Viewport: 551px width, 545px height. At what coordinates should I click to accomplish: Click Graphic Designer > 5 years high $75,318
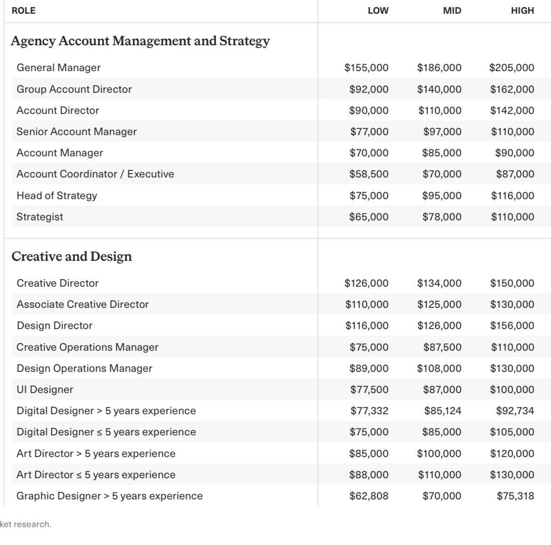click(516, 496)
